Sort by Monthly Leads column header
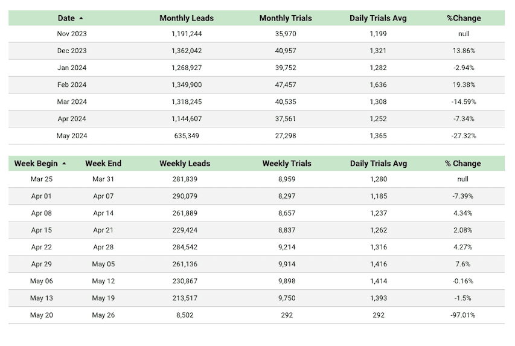 click(187, 18)
